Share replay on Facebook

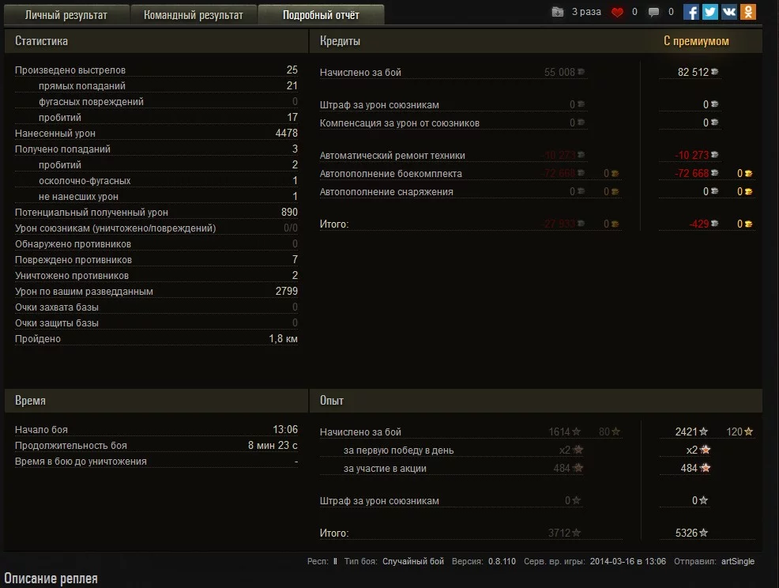tap(691, 12)
